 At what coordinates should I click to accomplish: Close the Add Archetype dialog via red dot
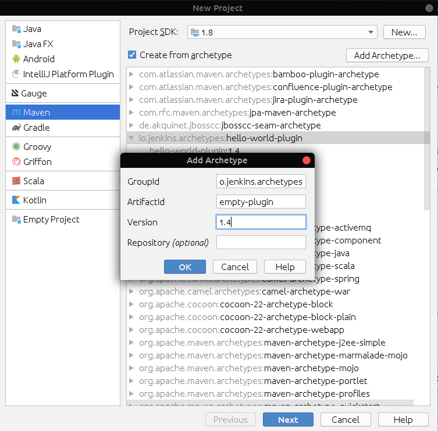click(x=307, y=160)
